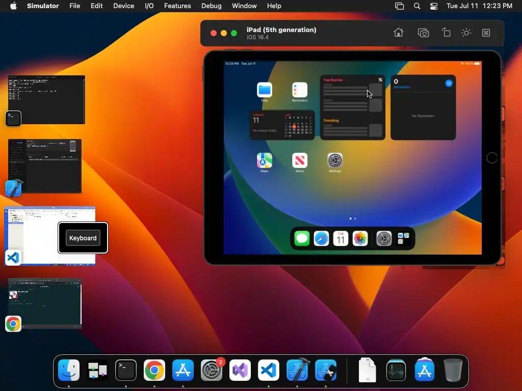Viewport: 522px width, 391px height.
Task: Open Control Center in the menu bar
Action: (x=434, y=6)
